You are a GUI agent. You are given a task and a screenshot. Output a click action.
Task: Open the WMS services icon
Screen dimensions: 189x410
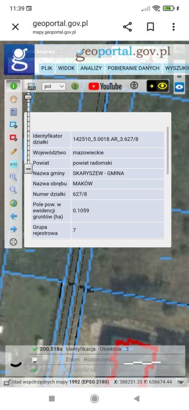(x=31, y=86)
